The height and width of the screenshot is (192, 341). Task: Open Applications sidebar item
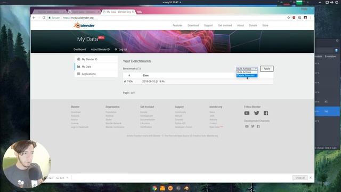pyautogui.click(x=96, y=74)
